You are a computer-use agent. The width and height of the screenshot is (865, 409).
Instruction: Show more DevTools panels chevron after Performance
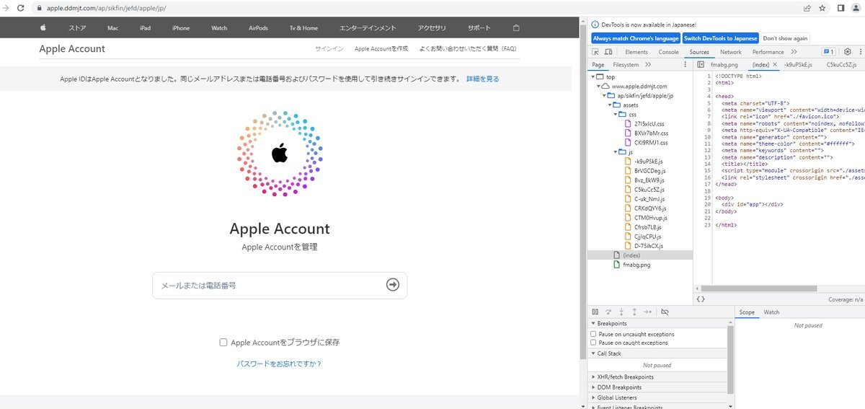(x=794, y=52)
